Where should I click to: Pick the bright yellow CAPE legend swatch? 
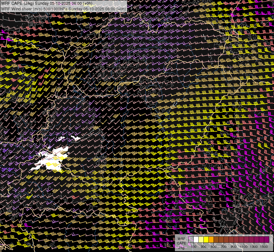pos(206,239)
